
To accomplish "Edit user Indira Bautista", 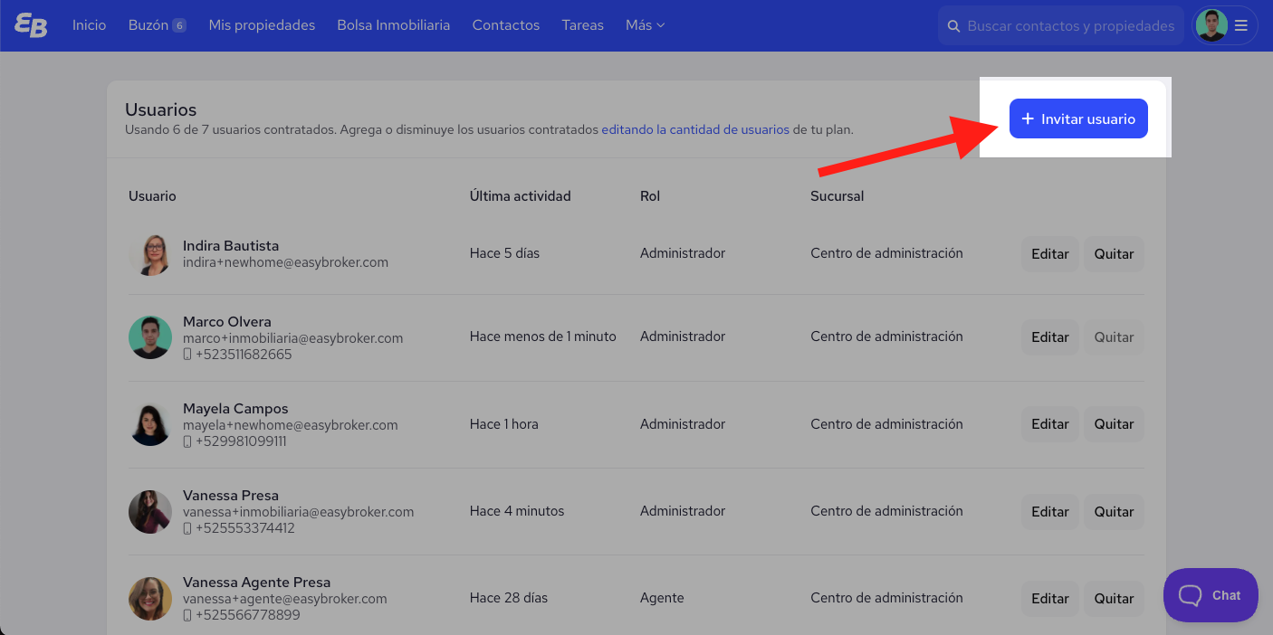I will (x=1050, y=254).
